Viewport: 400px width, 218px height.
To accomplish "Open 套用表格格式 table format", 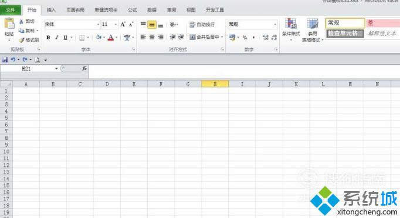I will tap(312, 30).
